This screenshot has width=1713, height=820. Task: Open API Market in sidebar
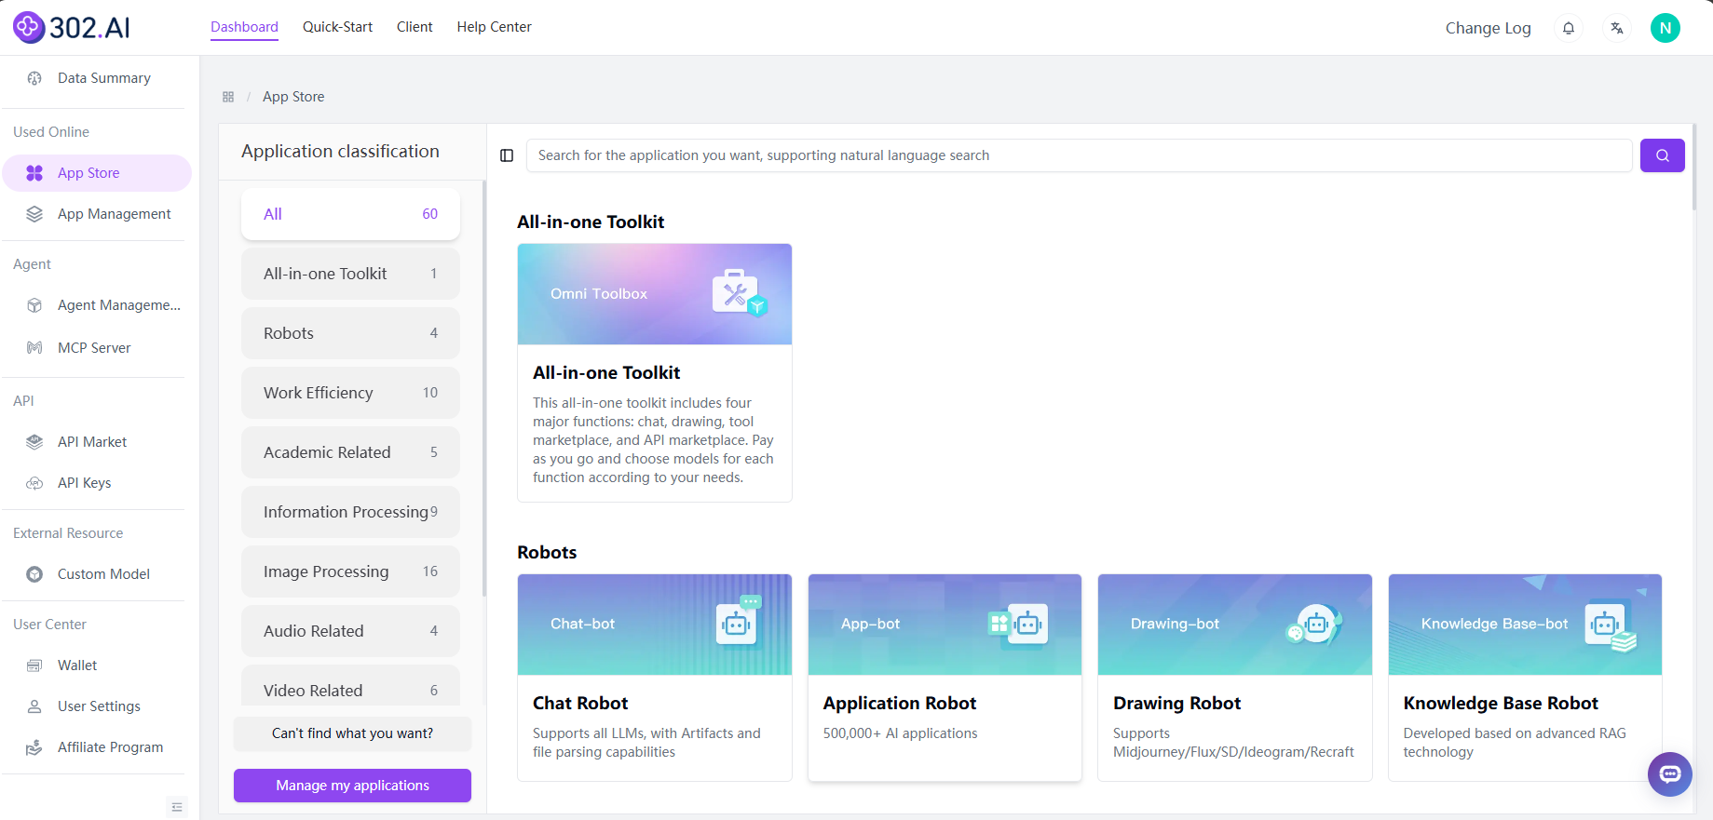tap(97, 442)
